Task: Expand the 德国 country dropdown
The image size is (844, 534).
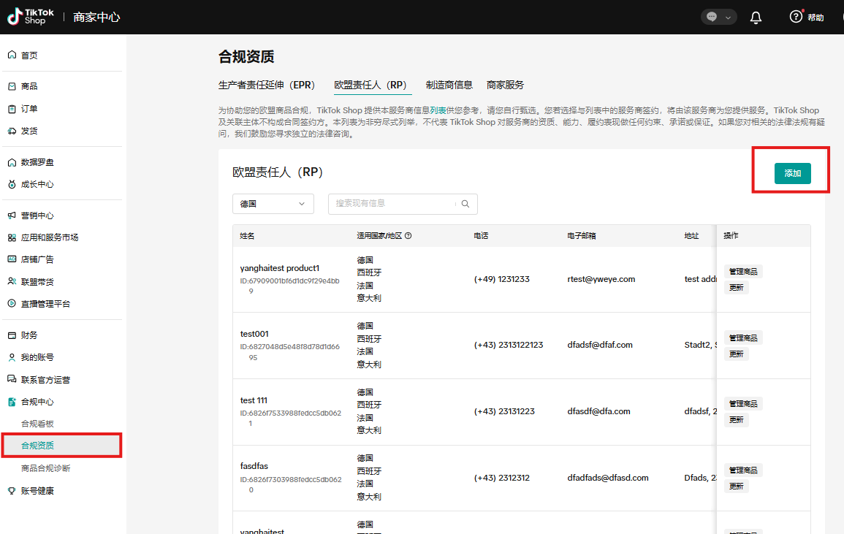Action: point(273,204)
